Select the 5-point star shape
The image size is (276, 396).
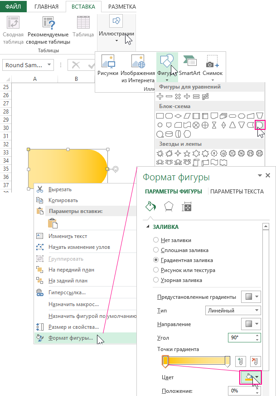coord(187,153)
